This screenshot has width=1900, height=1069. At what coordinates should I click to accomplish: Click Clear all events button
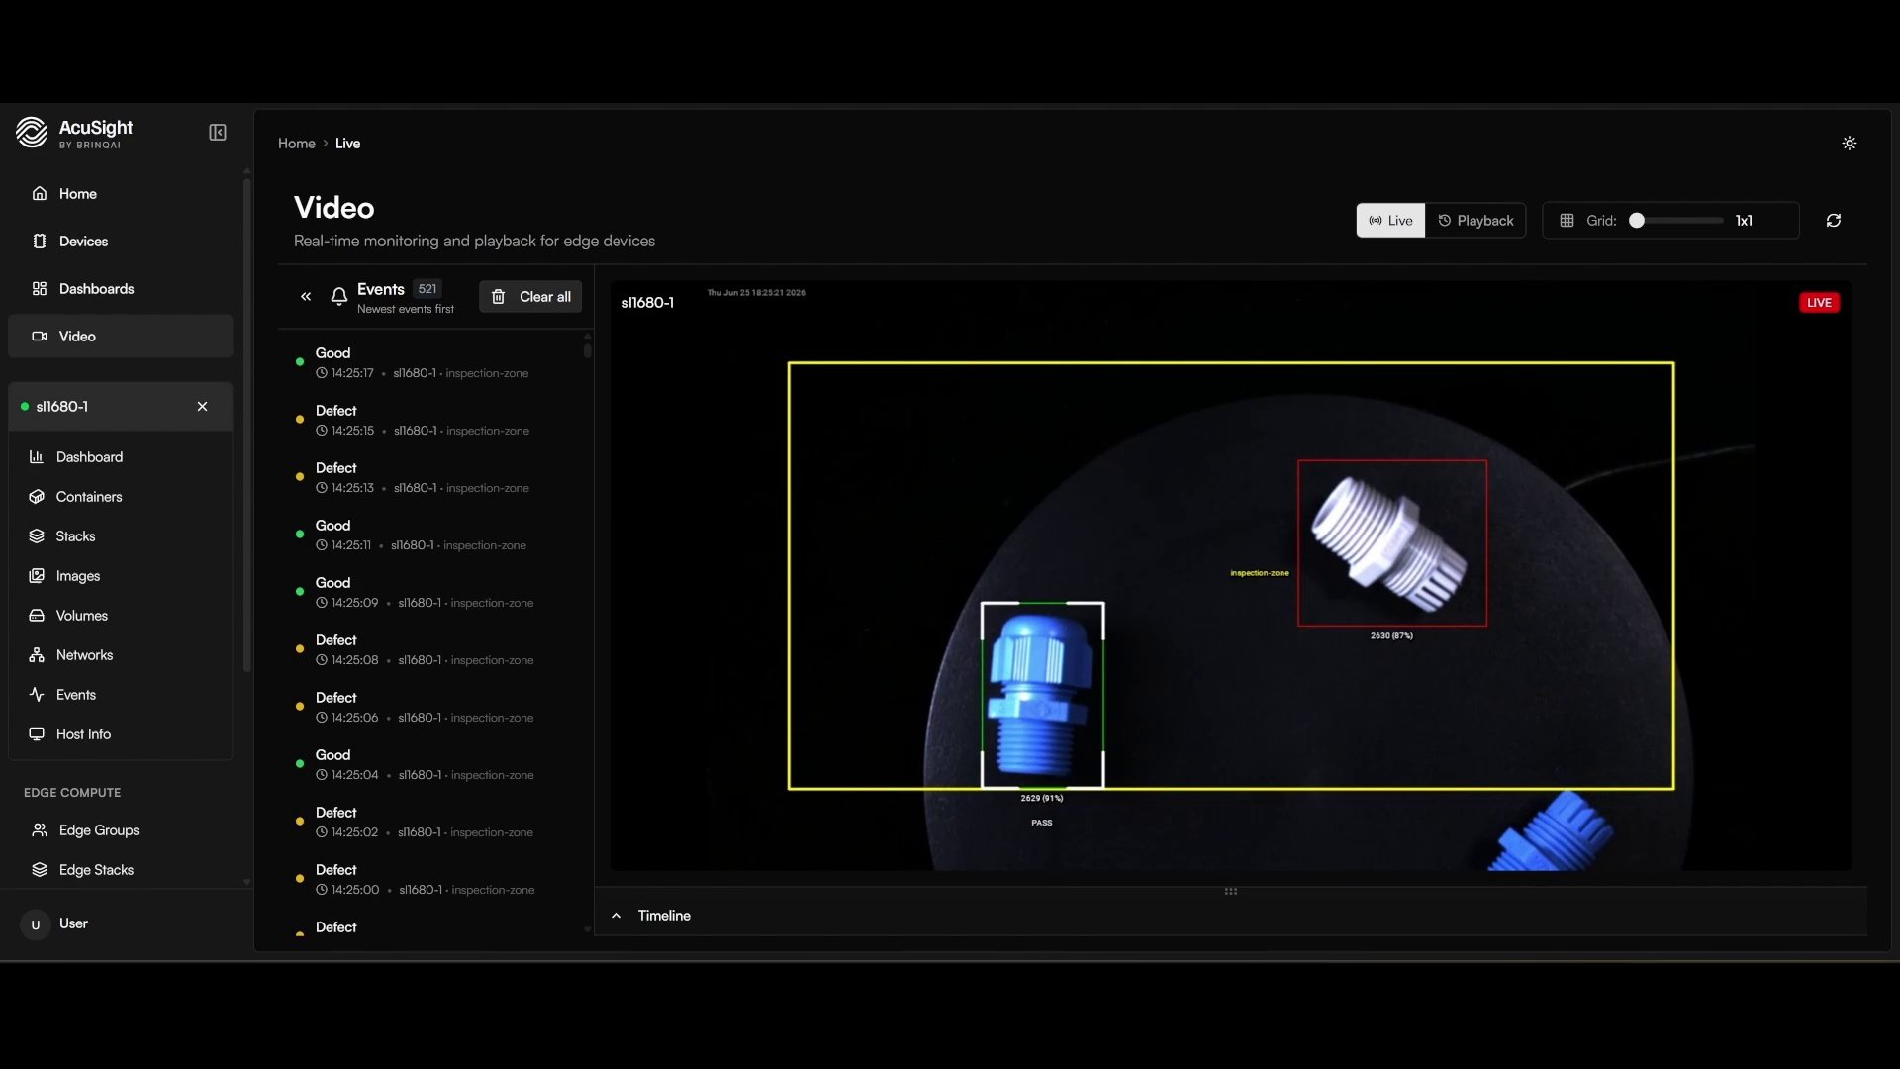coord(530,297)
